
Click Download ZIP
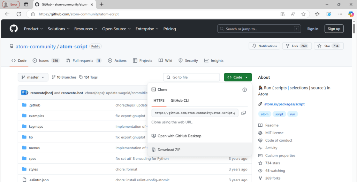click(x=200, y=150)
